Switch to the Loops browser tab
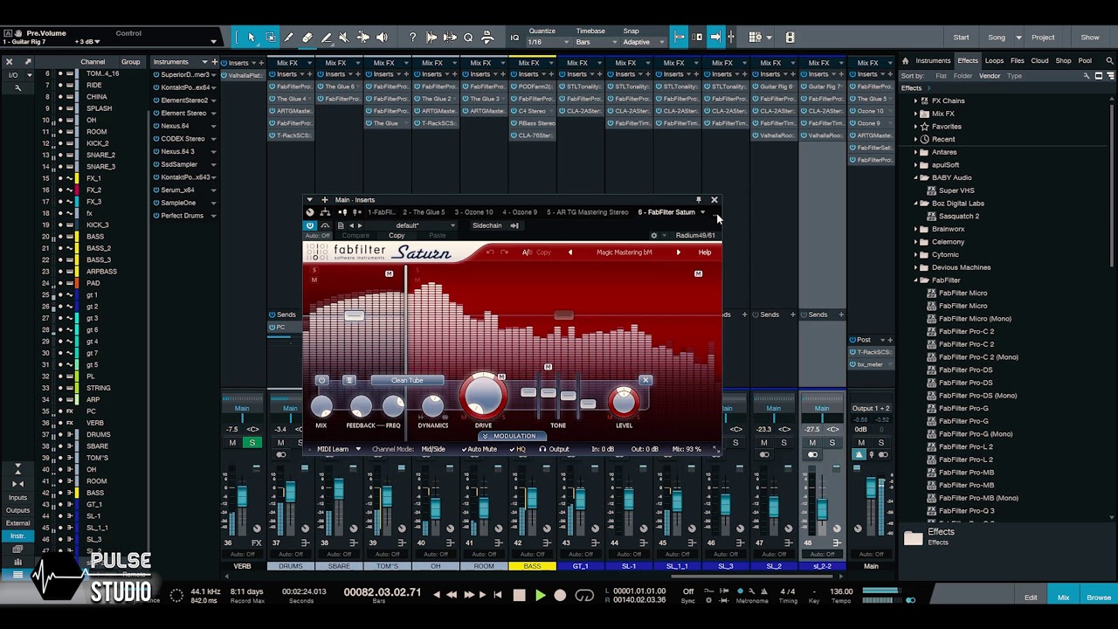Screen dimensions: 1118x629 [x=994, y=61]
